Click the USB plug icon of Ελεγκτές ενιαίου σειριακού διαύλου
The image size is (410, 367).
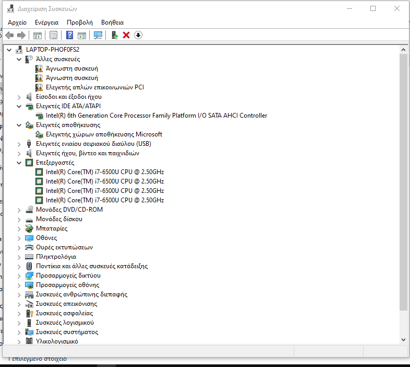pyautogui.click(x=29, y=144)
